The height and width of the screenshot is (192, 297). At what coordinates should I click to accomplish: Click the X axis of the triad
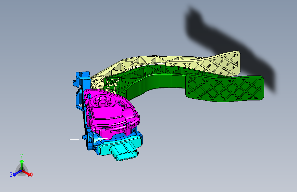coord(27,173)
